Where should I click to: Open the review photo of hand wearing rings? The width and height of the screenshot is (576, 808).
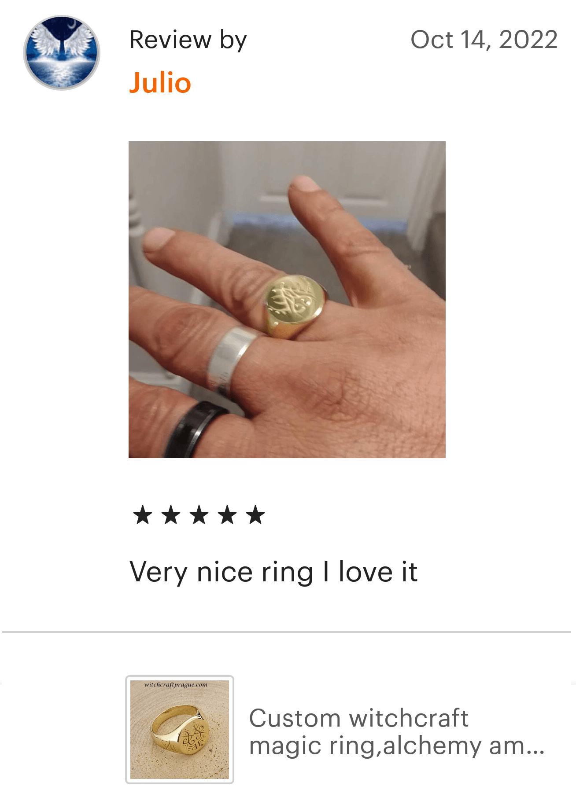pyautogui.click(x=287, y=300)
